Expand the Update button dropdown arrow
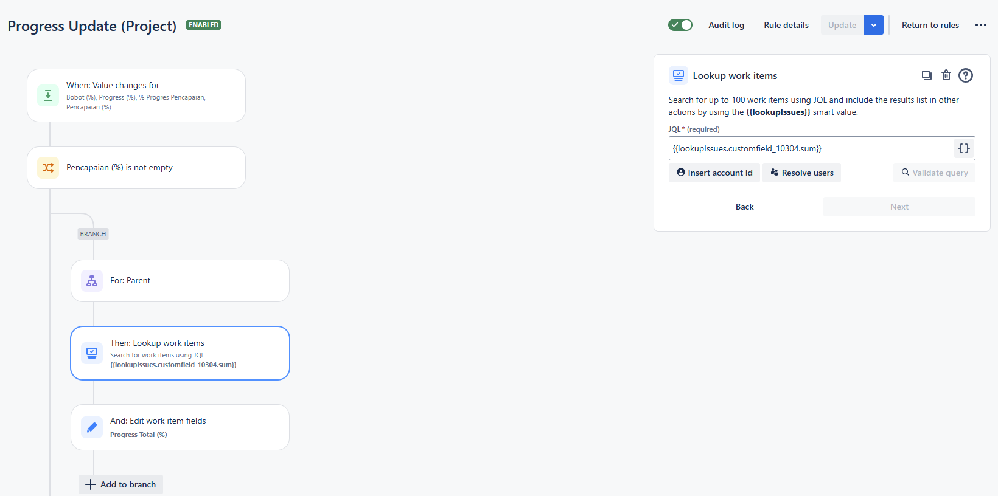The width and height of the screenshot is (998, 496). 874,25
